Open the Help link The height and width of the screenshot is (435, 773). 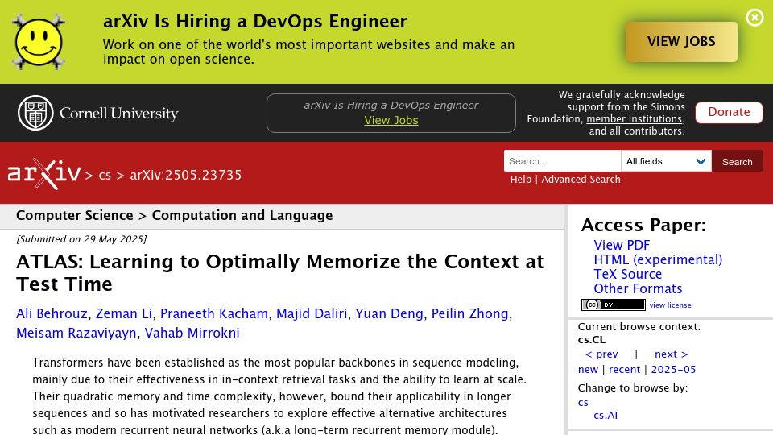521,180
